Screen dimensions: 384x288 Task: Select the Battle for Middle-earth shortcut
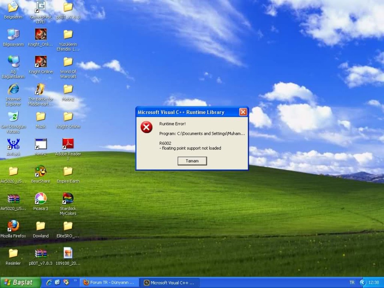40,94
